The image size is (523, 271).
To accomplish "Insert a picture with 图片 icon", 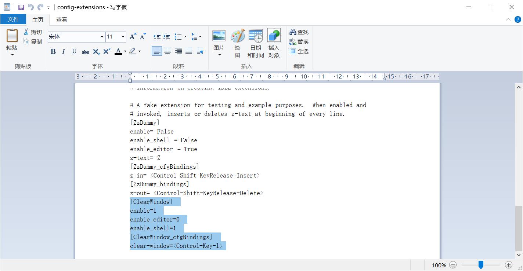I will point(219,36).
